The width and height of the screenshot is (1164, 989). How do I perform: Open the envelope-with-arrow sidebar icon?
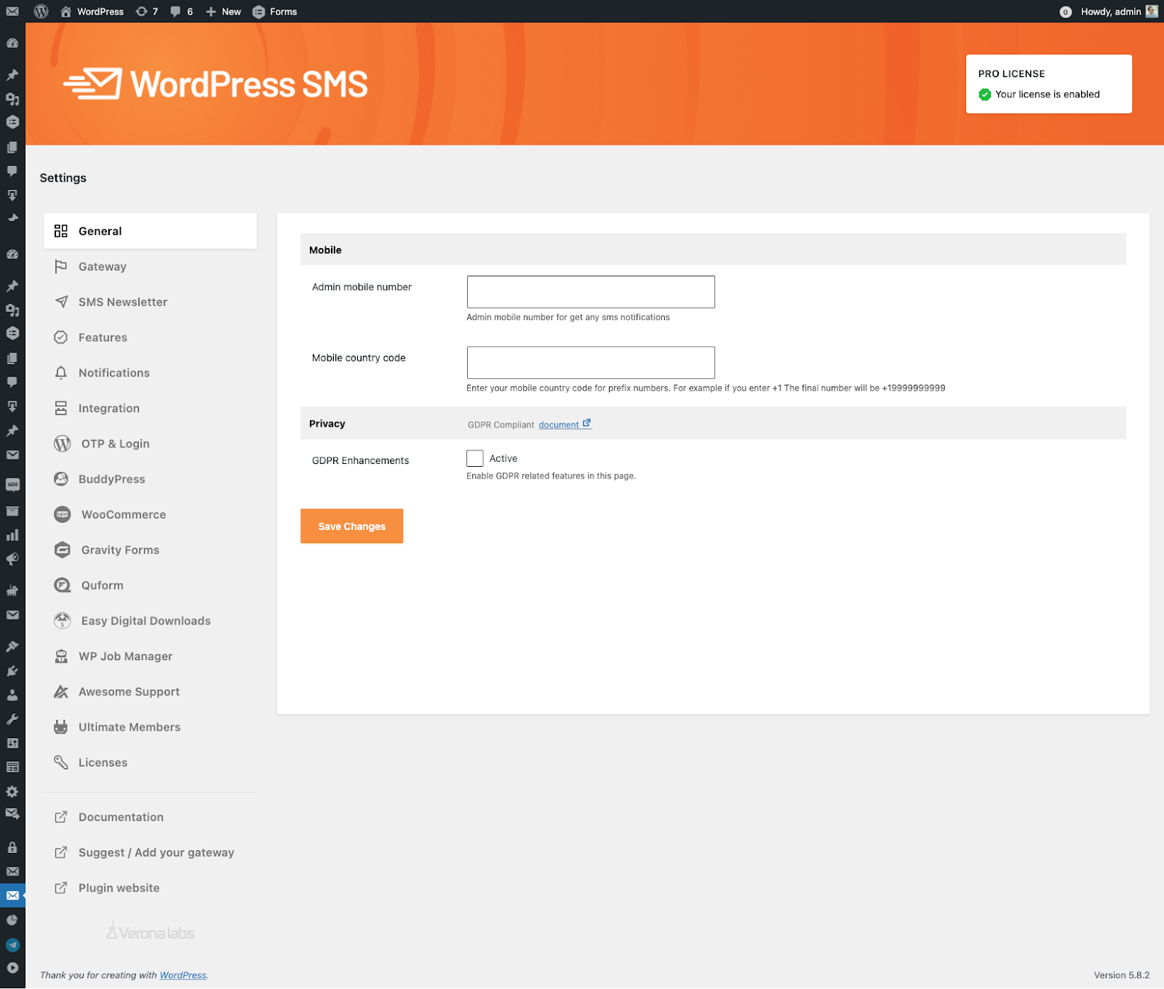[x=12, y=814]
